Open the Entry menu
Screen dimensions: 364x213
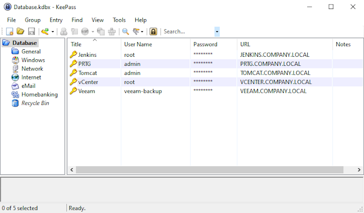56,20
